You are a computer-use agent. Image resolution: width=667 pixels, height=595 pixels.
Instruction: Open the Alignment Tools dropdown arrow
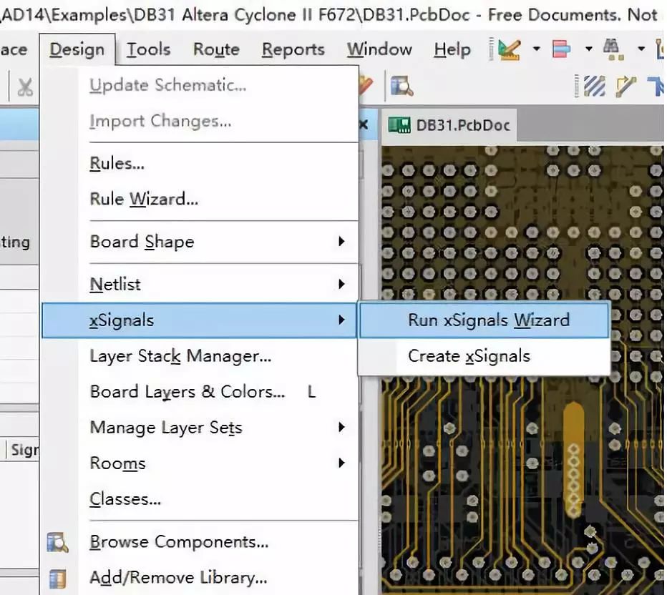coord(589,49)
